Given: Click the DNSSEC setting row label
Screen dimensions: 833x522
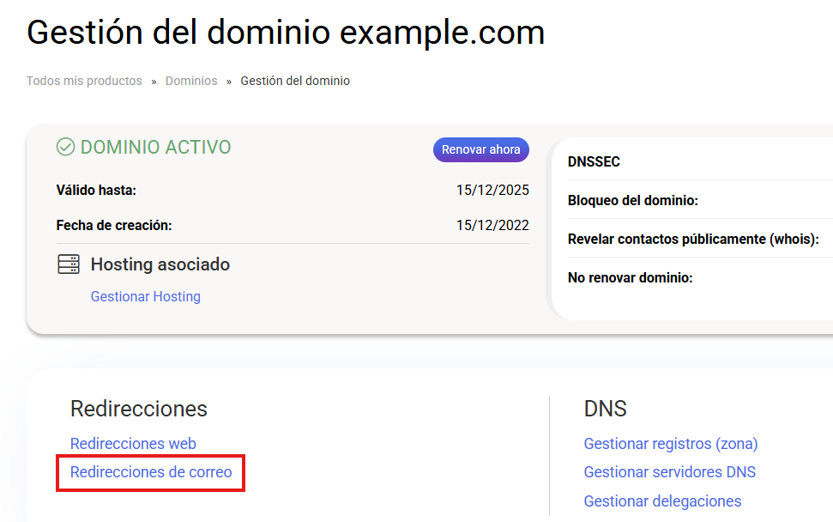Looking at the screenshot, I should pos(594,161).
